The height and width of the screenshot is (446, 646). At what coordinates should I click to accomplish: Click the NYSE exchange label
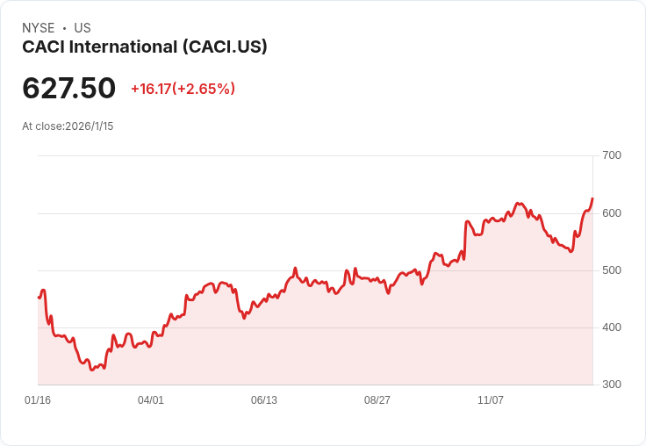39,28
